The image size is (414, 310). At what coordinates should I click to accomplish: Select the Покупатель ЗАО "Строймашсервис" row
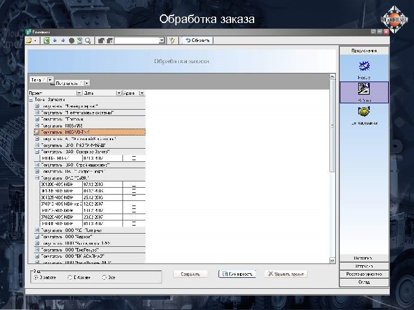(x=90, y=165)
